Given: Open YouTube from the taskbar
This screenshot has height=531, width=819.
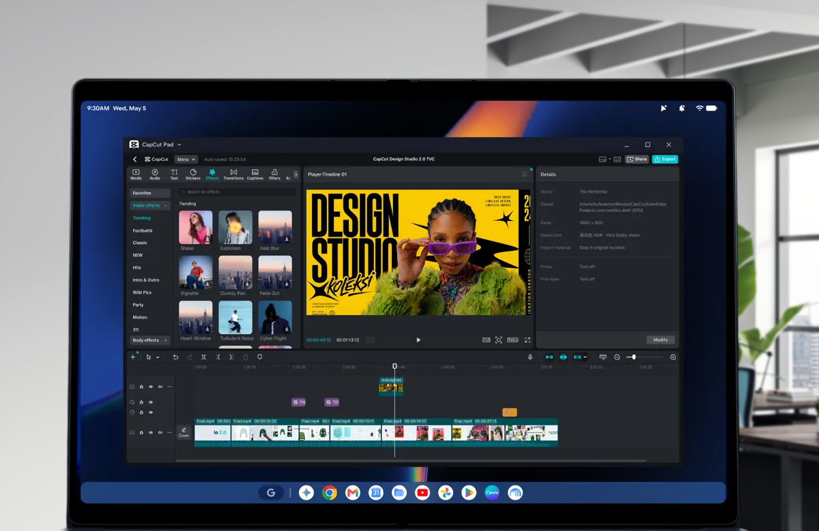Looking at the screenshot, I should pos(422,493).
